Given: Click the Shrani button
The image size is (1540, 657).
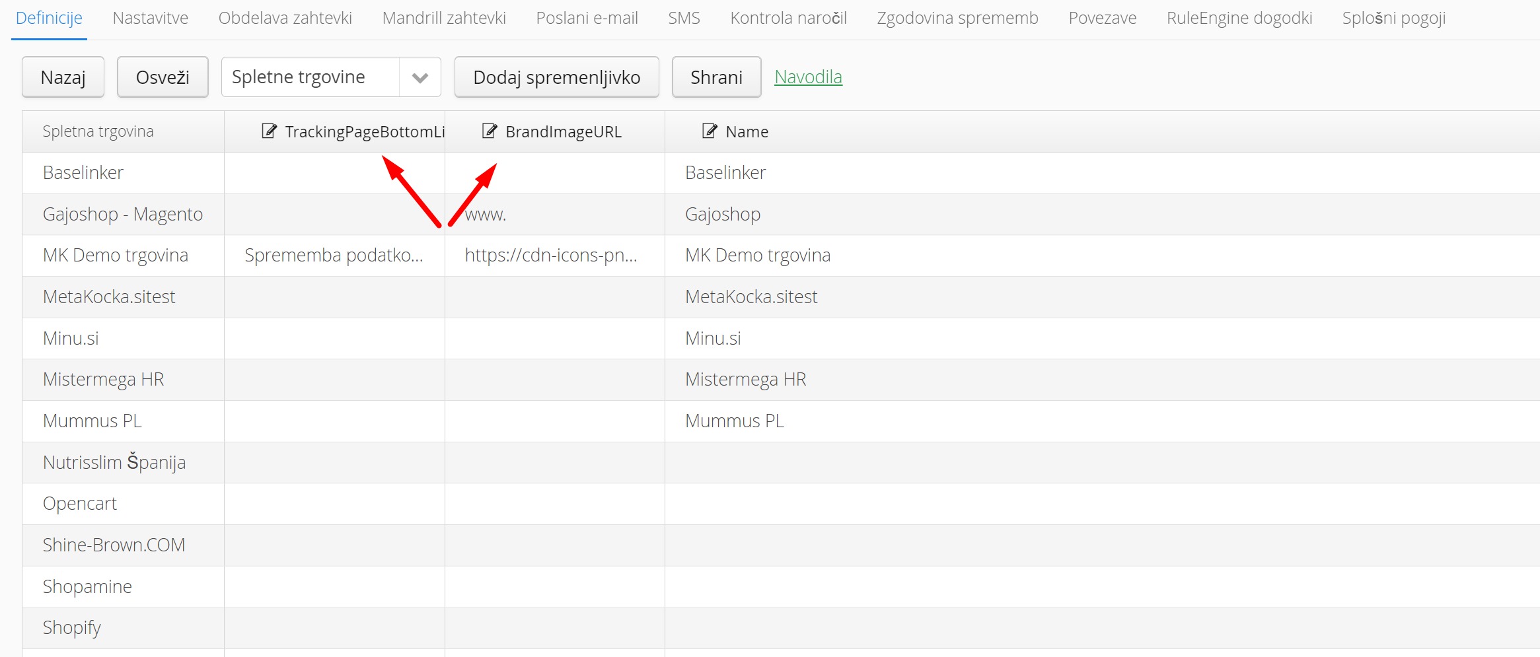Looking at the screenshot, I should (x=716, y=77).
